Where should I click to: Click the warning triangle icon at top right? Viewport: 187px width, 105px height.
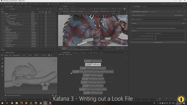185,4
